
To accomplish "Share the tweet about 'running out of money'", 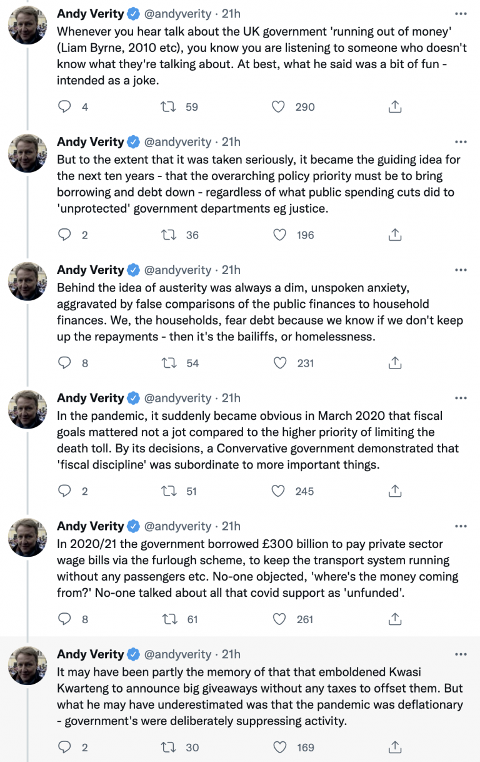I will [394, 107].
